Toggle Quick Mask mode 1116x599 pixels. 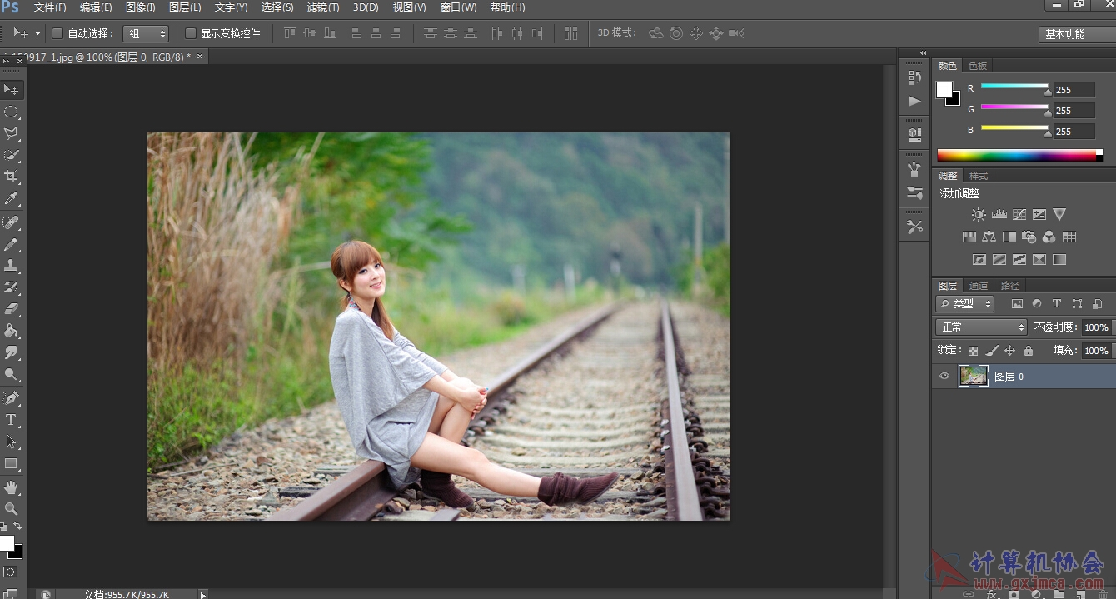[x=11, y=572]
